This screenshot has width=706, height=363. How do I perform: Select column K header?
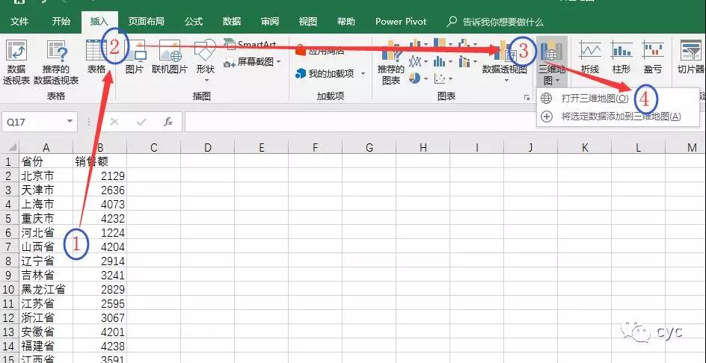coord(584,147)
